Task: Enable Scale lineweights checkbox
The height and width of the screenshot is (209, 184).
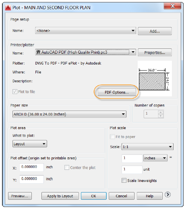Action: (124, 180)
